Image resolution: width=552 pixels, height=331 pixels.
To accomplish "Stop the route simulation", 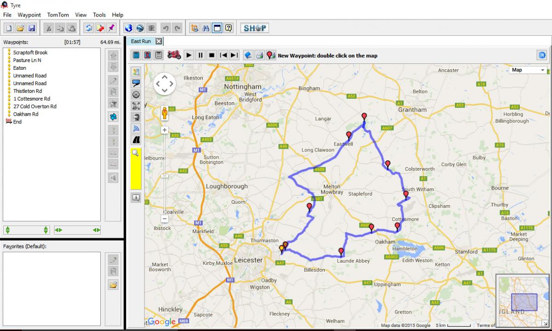I will [x=212, y=55].
